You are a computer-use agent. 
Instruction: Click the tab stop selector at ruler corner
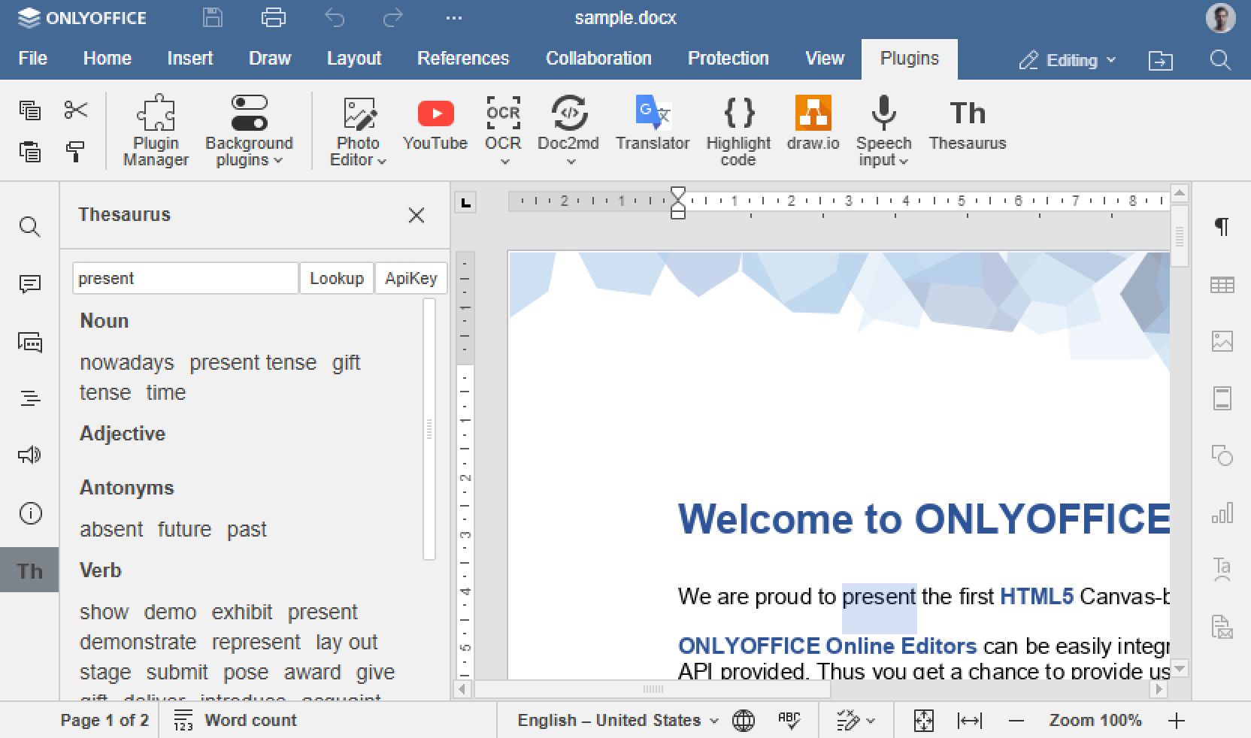click(466, 202)
